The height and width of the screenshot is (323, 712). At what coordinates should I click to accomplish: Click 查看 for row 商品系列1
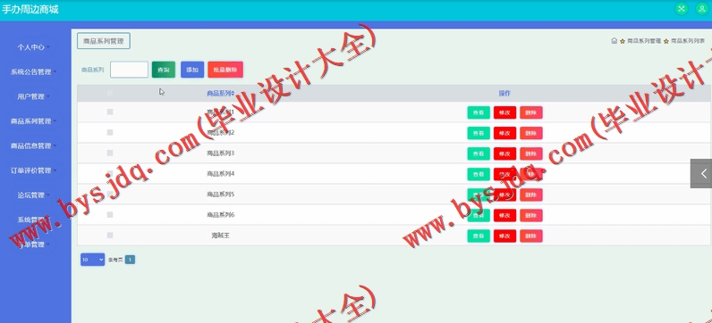tap(479, 112)
